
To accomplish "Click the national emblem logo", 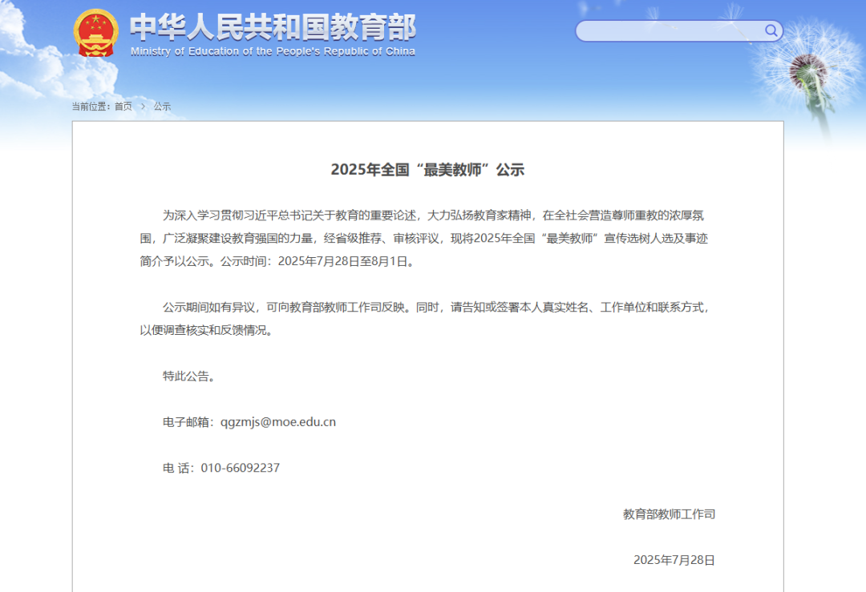I will (x=95, y=33).
